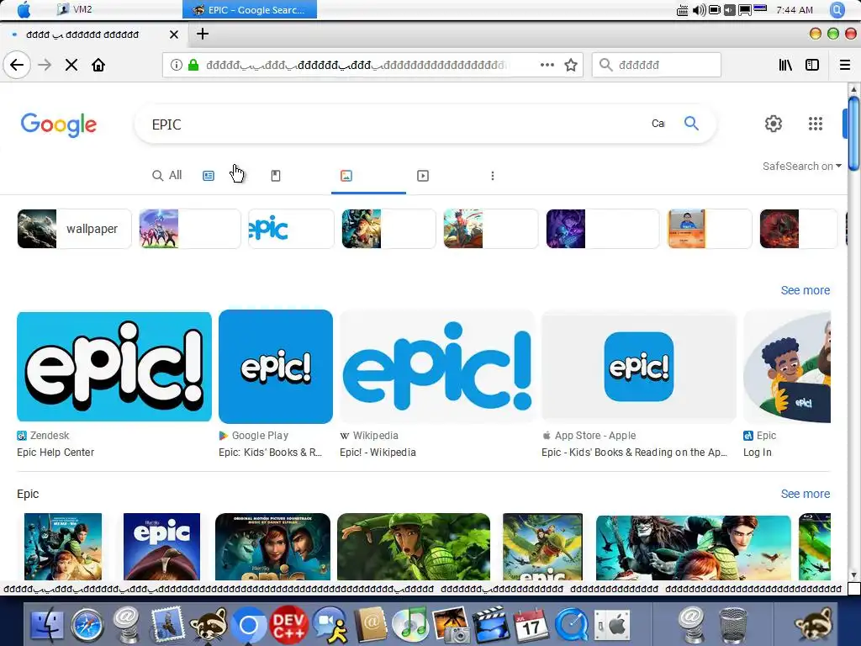Open Finder from the dock
The image size is (861, 646).
pyautogui.click(x=47, y=625)
